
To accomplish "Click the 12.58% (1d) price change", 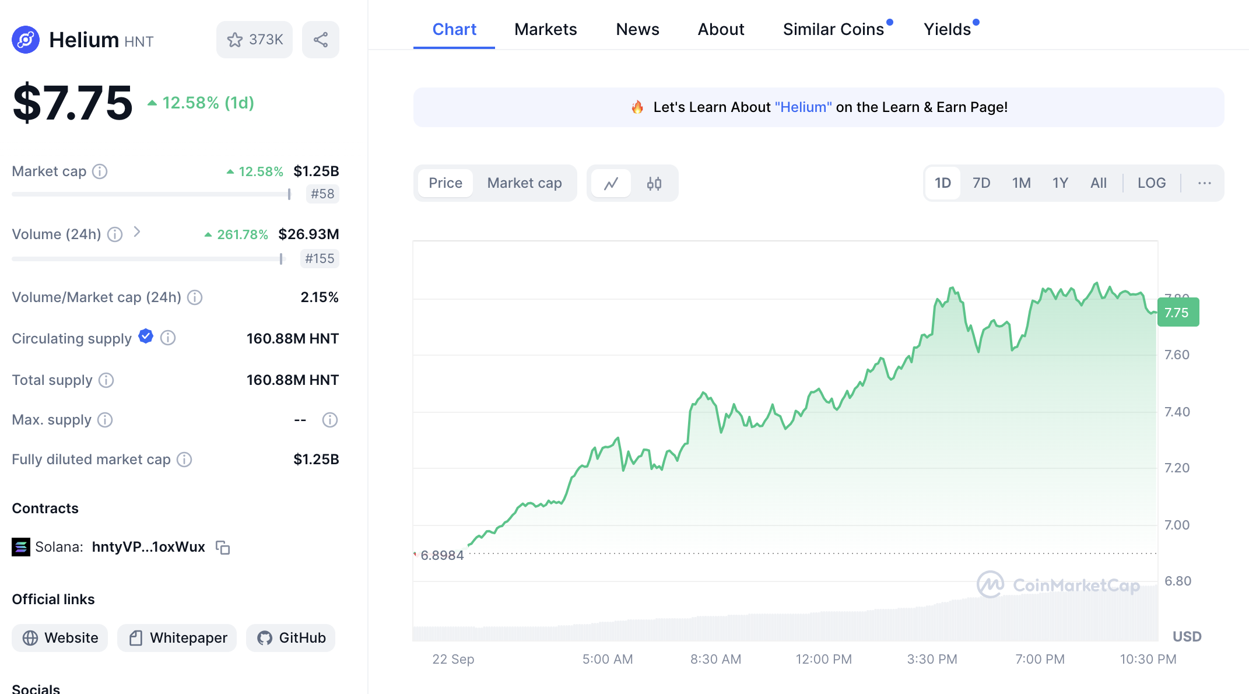I will (x=201, y=103).
